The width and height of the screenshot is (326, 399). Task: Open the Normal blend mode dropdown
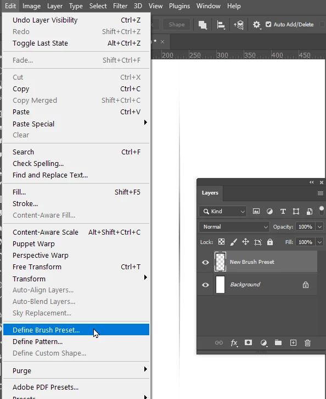tap(234, 227)
